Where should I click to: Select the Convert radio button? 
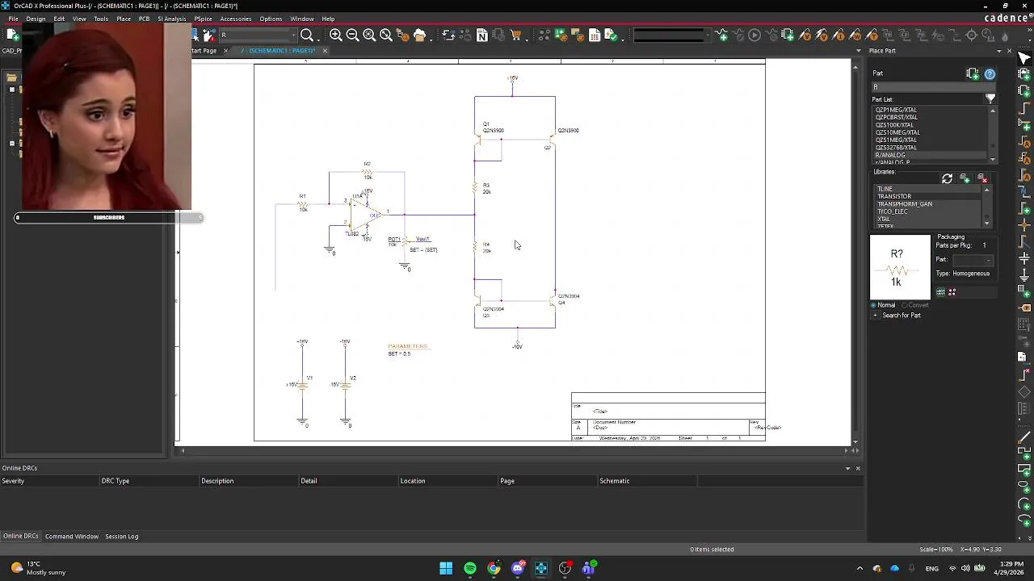click(x=905, y=305)
